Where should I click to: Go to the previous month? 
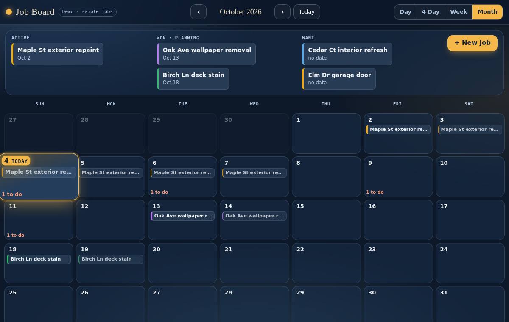(199, 12)
